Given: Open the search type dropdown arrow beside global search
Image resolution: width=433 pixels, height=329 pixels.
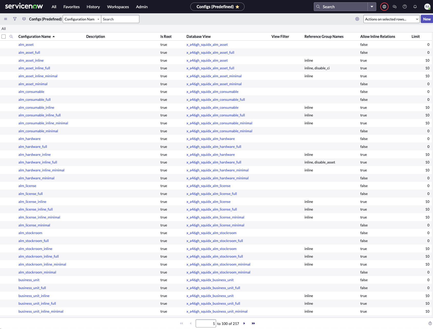Looking at the screenshot, I should point(372,6).
